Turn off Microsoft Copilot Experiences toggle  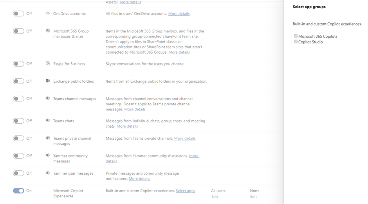tap(18, 191)
